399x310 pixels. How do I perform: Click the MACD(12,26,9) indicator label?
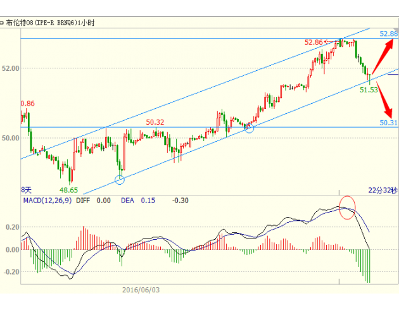[x=47, y=201]
